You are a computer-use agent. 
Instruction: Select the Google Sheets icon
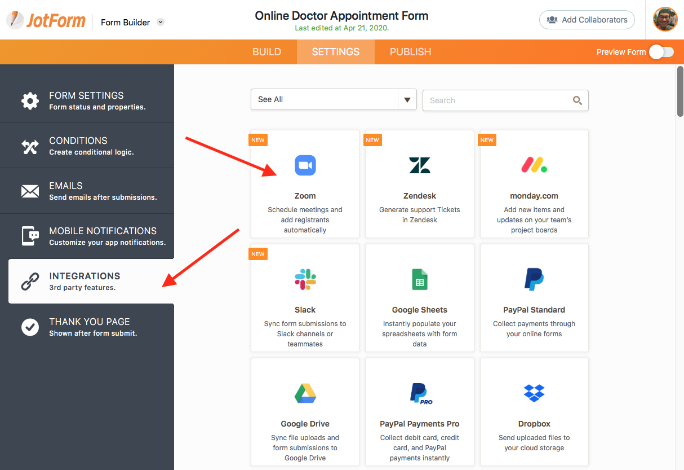420,279
